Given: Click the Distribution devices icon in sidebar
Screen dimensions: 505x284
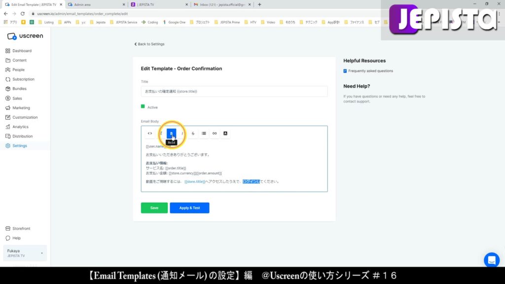Looking at the screenshot, I should 8,136.
